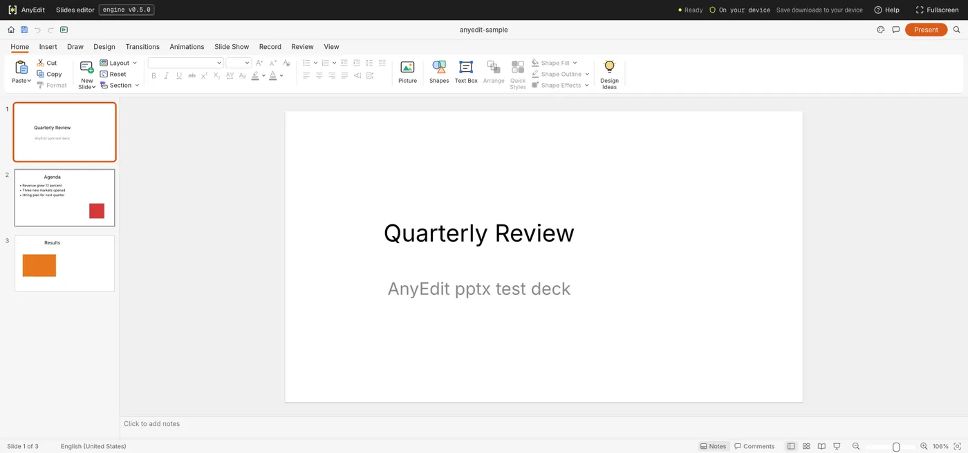This screenshot has width=968, height=453.
Task: Insert a Picture
Action: point(407,72)
